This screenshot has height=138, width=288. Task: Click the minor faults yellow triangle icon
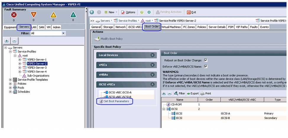tap(53, 15)
